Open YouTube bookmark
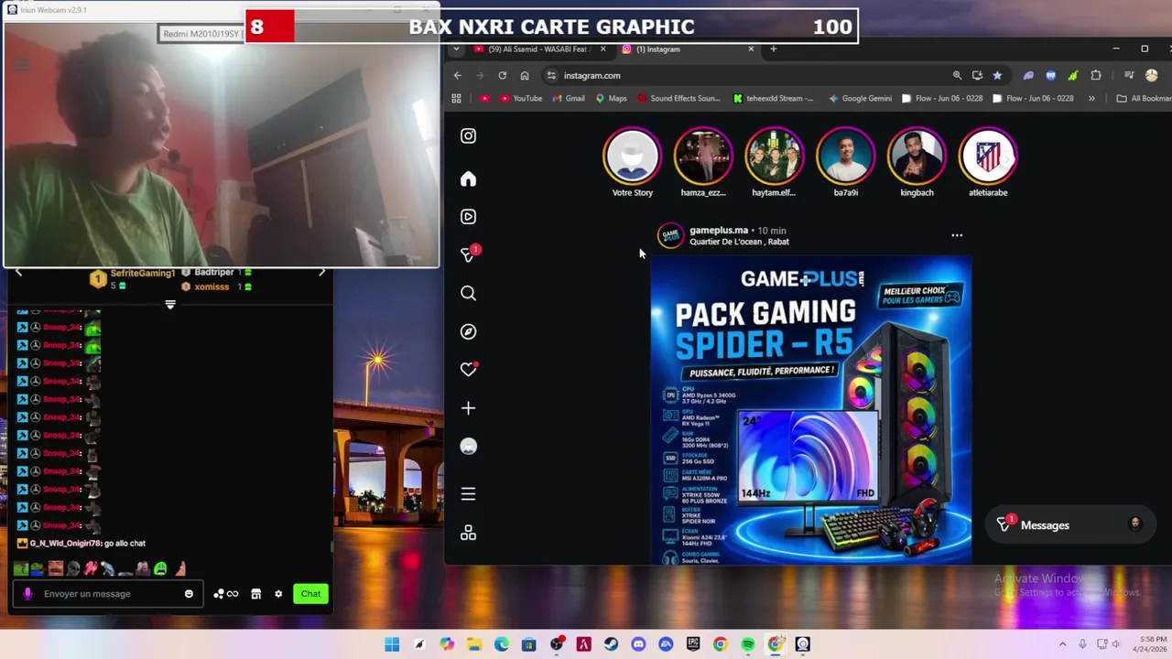Image resolution: width=1172 pixels, height=659 pixels. tap(521, 98)
